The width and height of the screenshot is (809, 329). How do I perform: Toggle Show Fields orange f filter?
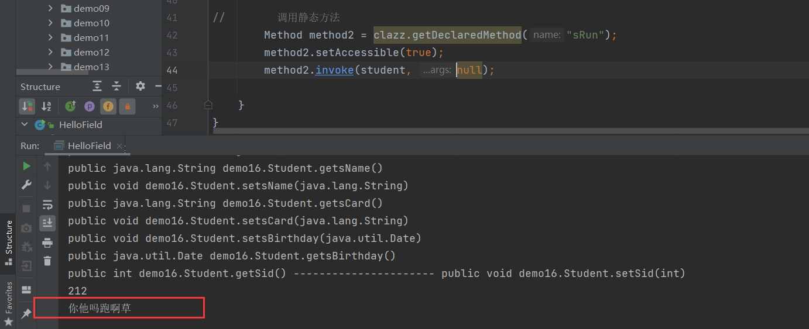pyautogui.click(x=108, y=106)
